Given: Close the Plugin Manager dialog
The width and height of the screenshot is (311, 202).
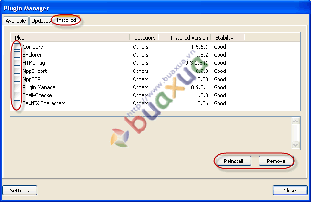Looking at the screenshot, I should (290, 191).
